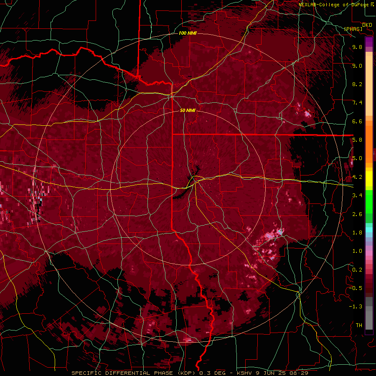Click the 2.6 legend value
376x376 pixels.
point(357,214)
